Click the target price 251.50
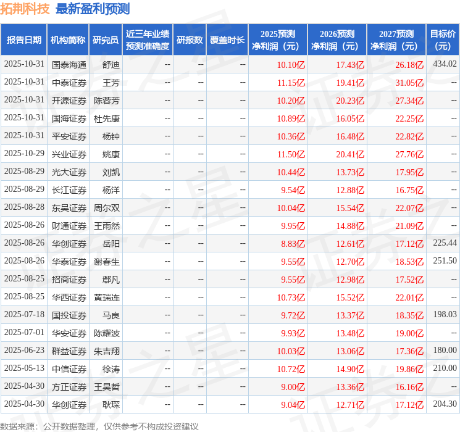 point(445,260)
